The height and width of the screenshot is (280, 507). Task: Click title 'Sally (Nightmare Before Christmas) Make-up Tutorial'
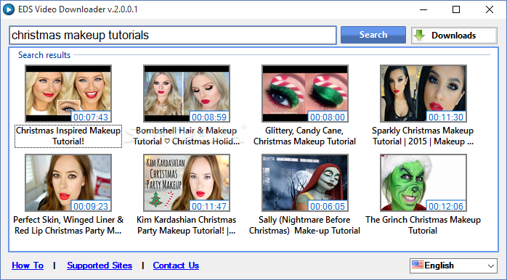304,225
